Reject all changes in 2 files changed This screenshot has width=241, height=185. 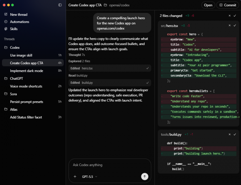click(229, 16)
